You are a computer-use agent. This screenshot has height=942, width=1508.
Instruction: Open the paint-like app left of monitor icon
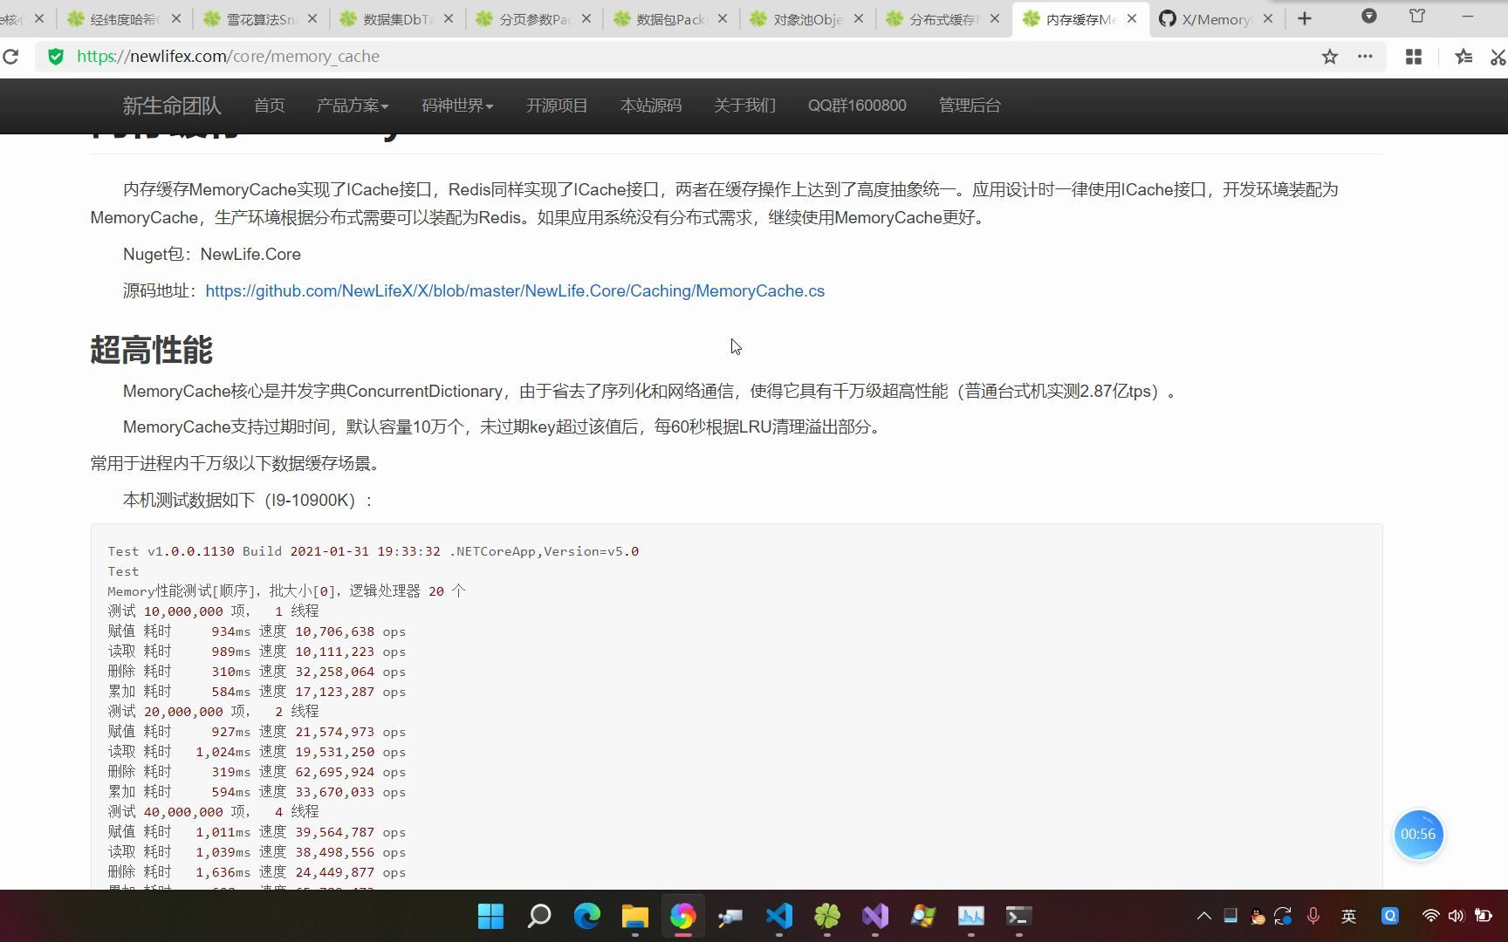point(922,916)
